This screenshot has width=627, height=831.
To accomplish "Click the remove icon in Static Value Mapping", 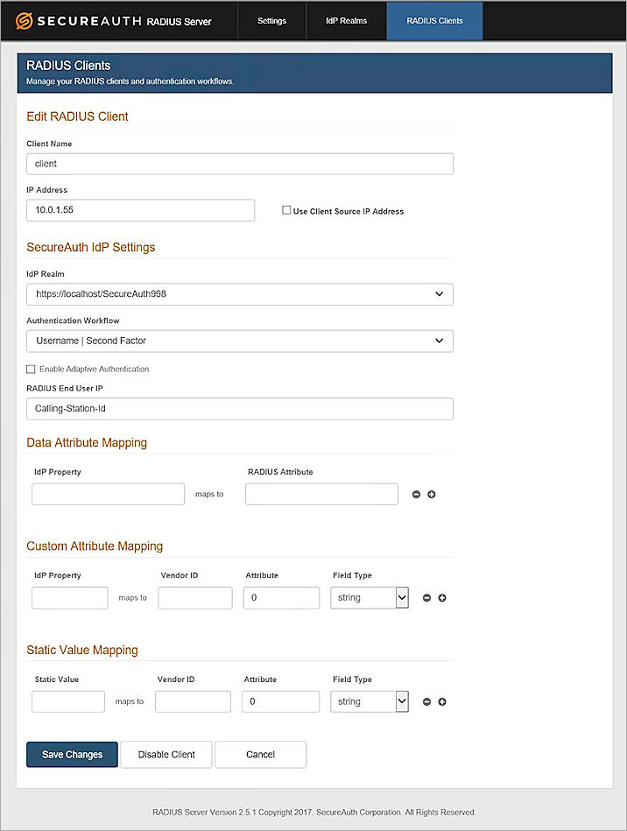I will click(426, 701).
